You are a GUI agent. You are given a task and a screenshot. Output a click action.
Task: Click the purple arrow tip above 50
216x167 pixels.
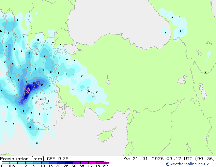tap(108, 163)
